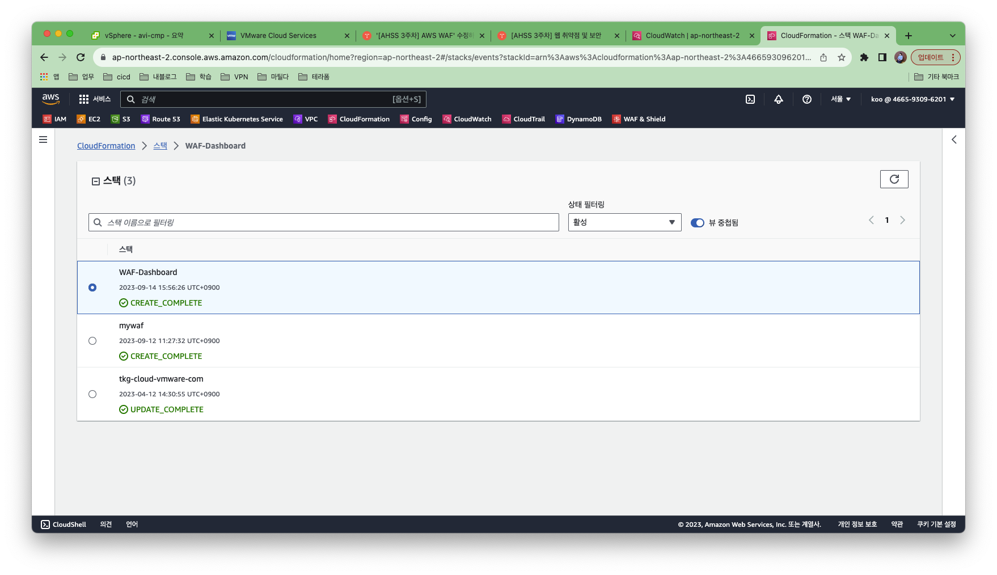Open 개인 정보 보호 privacy link
The image size is (997, 575).
(857, 525)
